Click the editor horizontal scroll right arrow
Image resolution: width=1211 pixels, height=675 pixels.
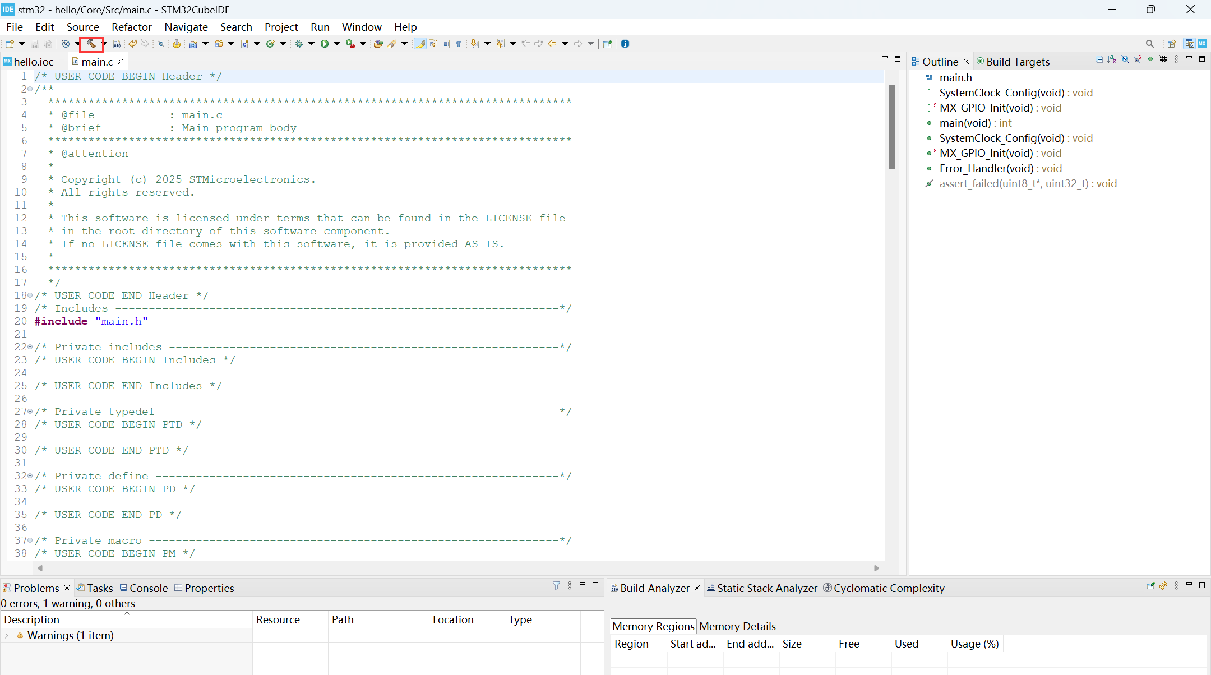pyautogui.click(x=876, y=568)
